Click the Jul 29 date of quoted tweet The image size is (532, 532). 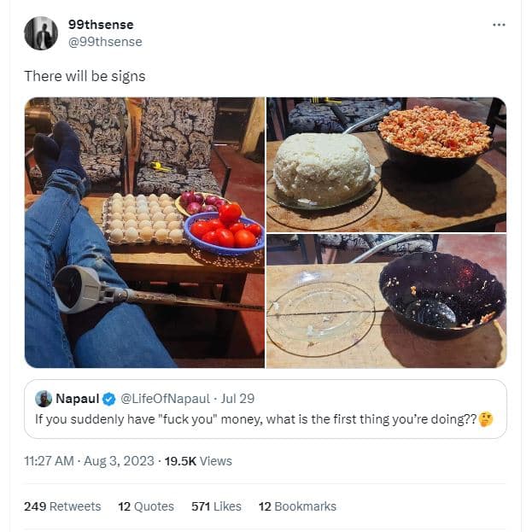pyautogui.click(x=237, y=399)
